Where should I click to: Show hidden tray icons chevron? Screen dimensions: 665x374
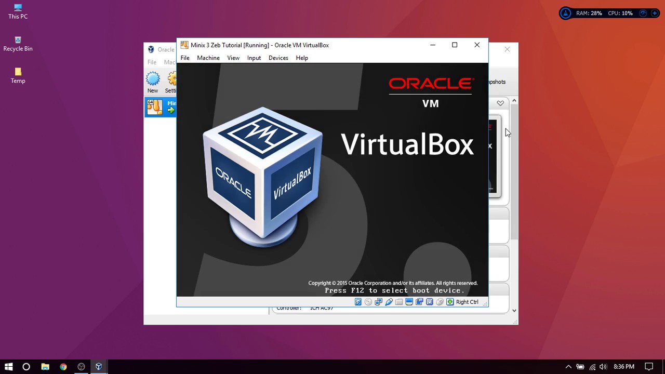568,367
